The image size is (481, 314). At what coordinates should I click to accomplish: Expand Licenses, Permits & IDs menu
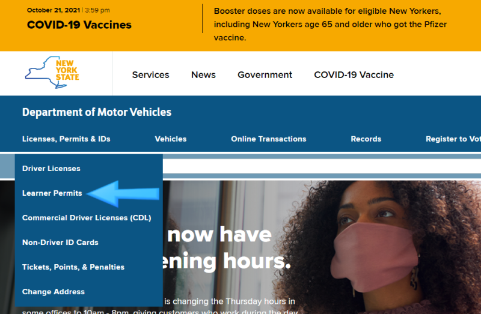pos(66,139)
